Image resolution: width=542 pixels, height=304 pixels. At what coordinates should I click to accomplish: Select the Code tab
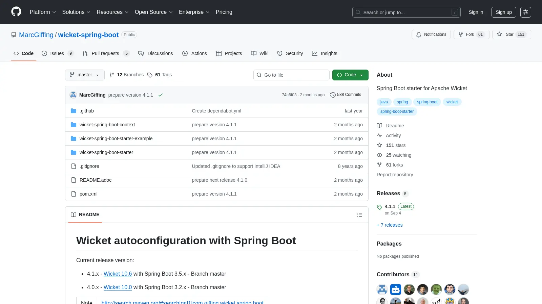pos(24,53)
